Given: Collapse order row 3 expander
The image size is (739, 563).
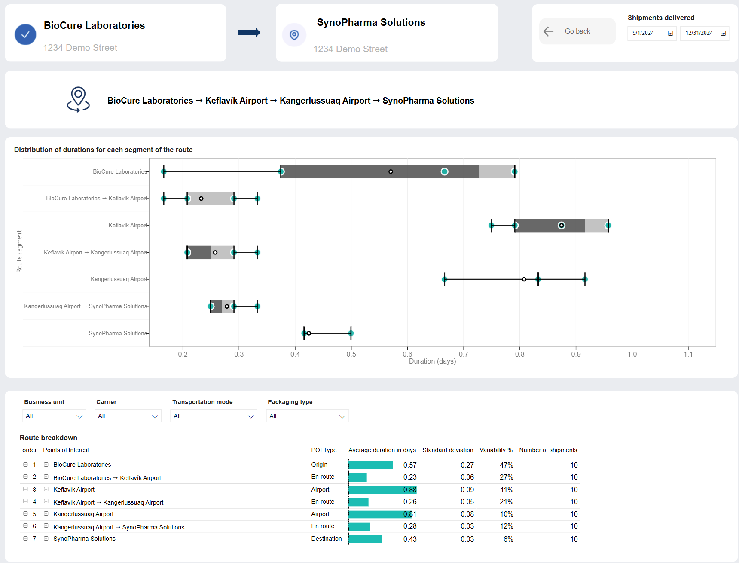Looking at the screenshot, I should tap(25, 489).
